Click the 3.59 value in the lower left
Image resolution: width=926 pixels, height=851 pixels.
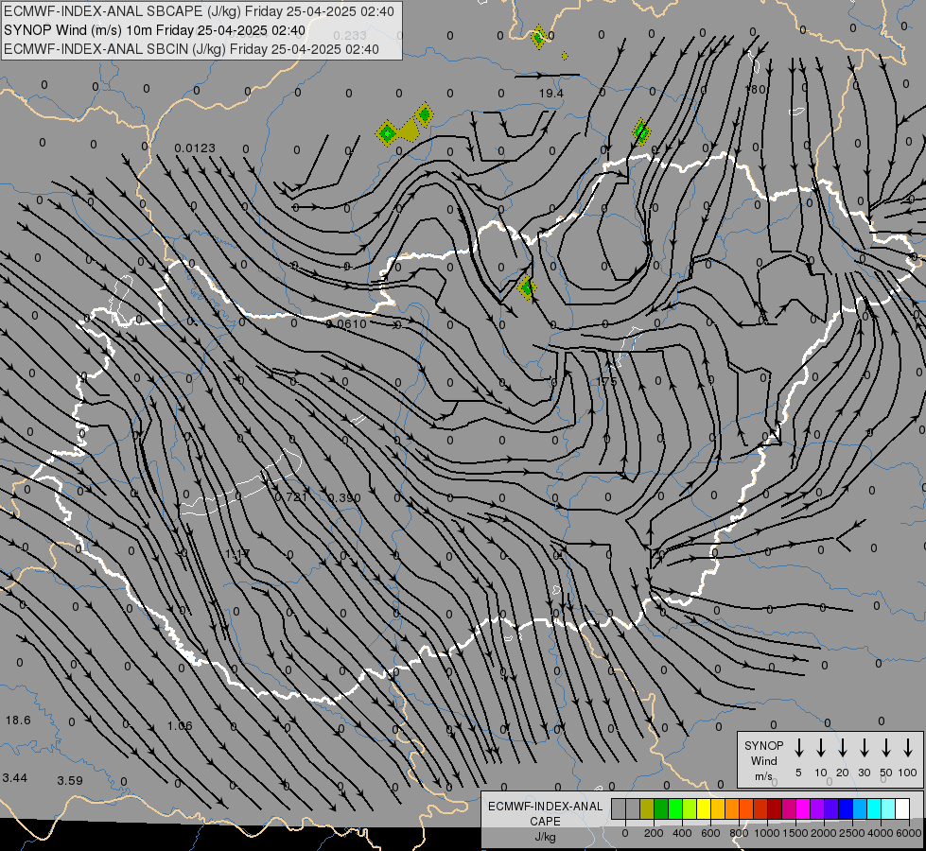tap(70, 780)
